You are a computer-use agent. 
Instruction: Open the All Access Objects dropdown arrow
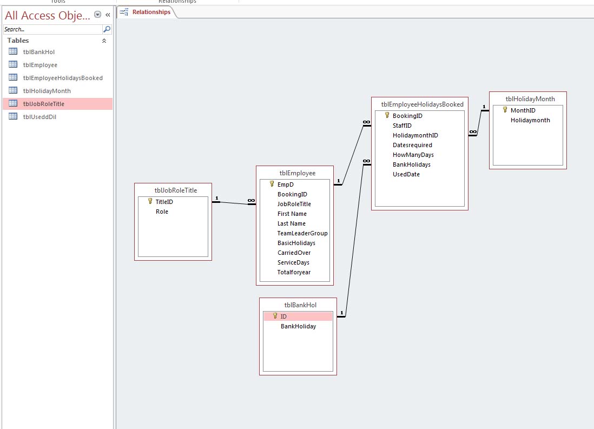pyautogui.click(x=97, y=15)
